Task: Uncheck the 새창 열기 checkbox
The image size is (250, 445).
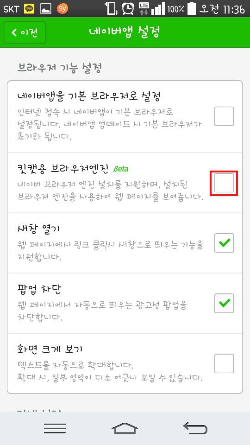Action: 224,243
